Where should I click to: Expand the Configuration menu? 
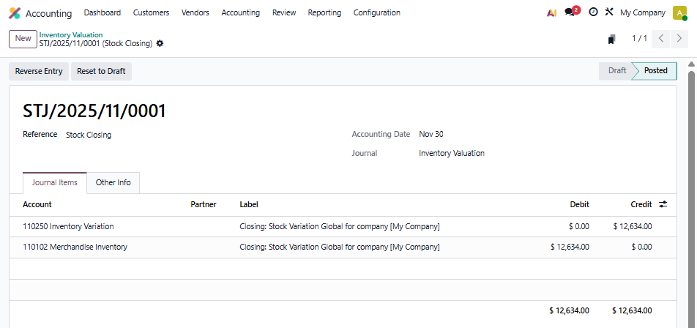[376, 12]
